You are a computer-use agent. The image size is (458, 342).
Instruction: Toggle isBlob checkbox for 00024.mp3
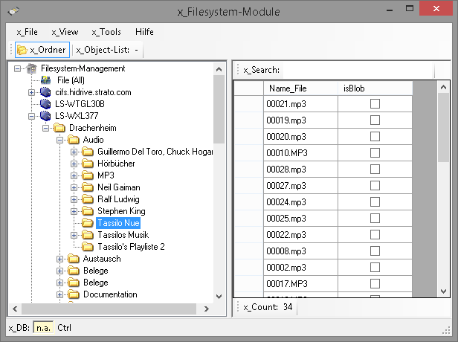coord(375,201)
